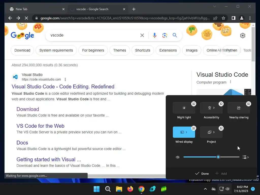
Task: Click in the Google search input
Action: click(x=94, y=35)
